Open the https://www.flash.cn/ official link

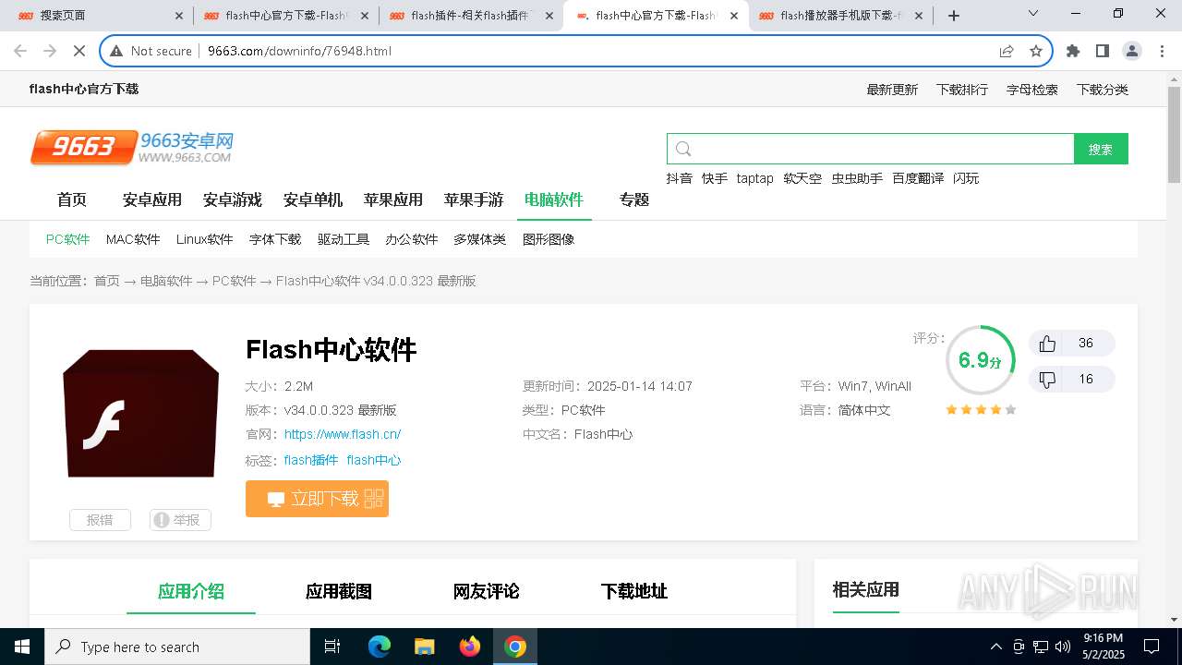343,434
